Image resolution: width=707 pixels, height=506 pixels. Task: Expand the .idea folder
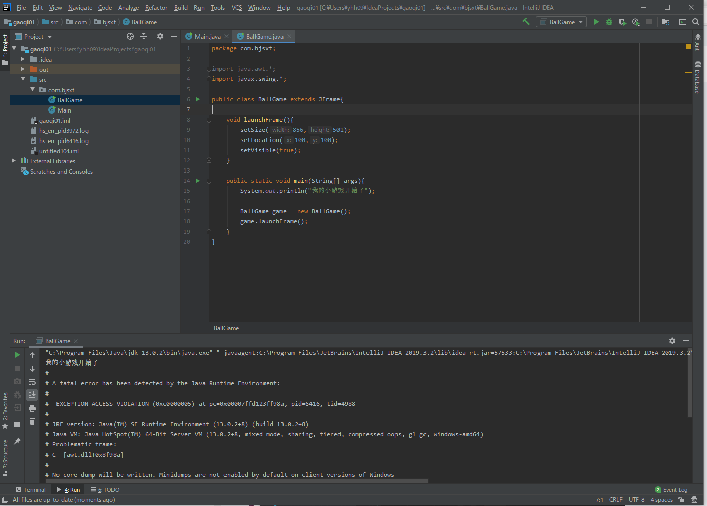pos(23,59)
